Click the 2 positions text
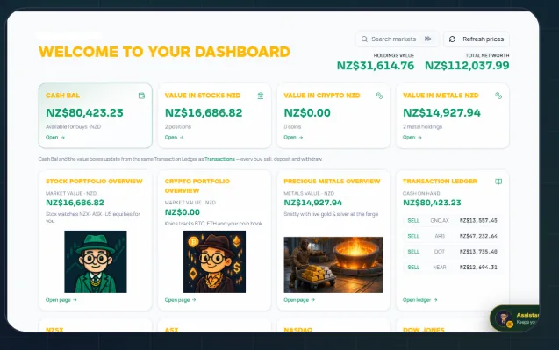The height and width of the screenshot is (350, 559). (x=178, y=127)
